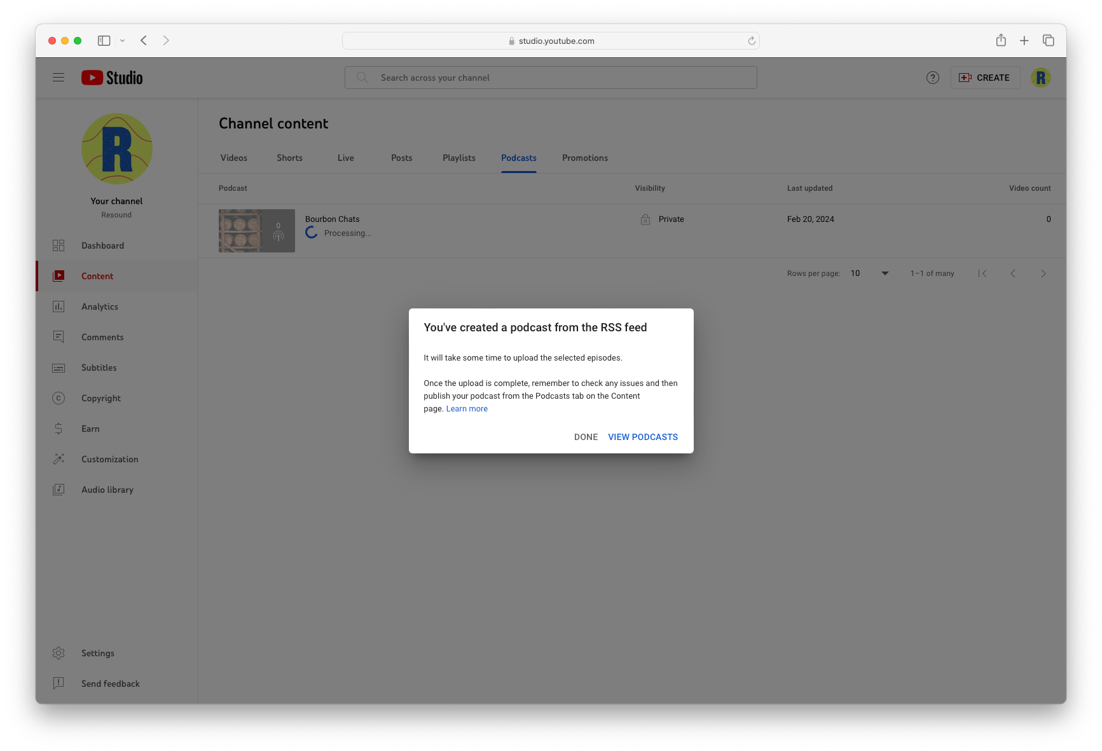1102x751 pixels.
Task: Click the YouTube Studio logo
Action: tap(112, 78)
